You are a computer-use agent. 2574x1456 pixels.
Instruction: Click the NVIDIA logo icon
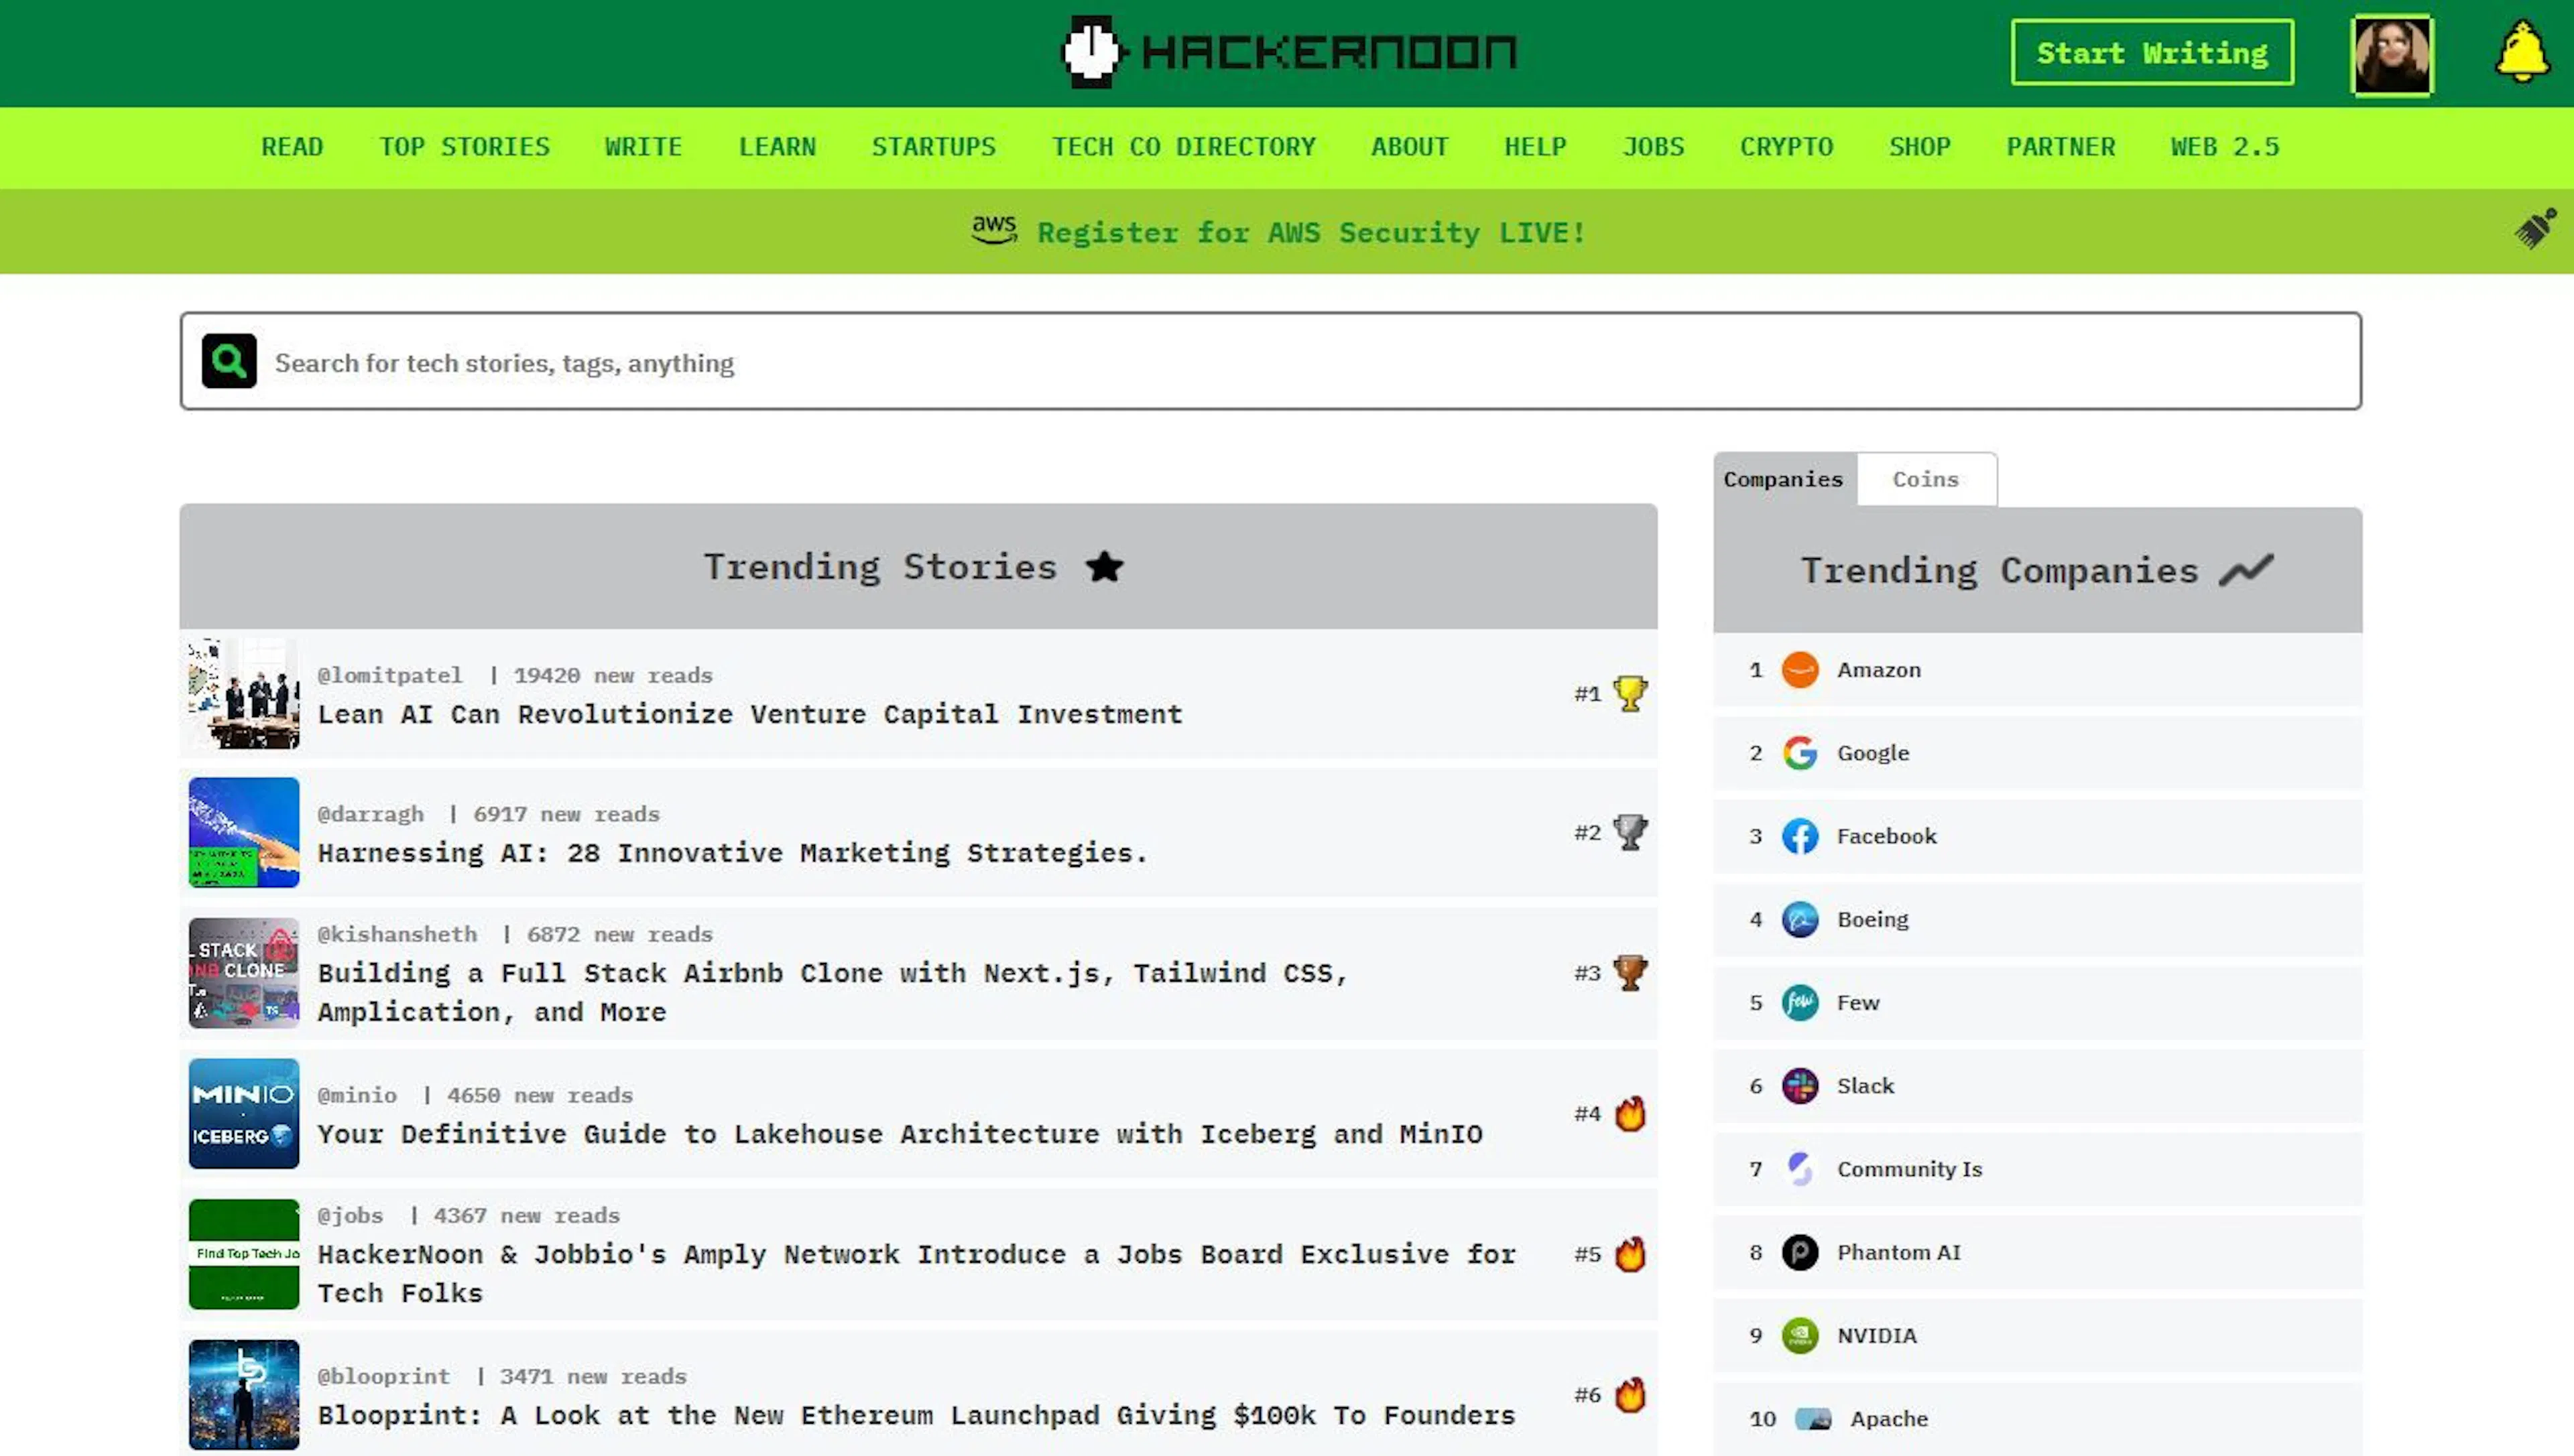(x=1800, y=1335)
